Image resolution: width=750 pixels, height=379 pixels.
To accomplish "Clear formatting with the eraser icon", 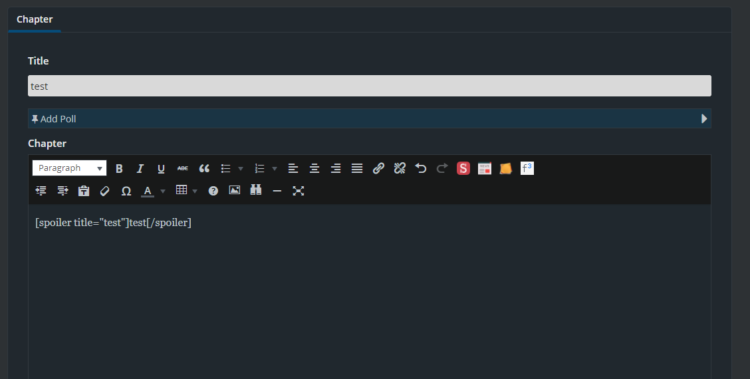I will pyautogui.click(x=104, y=191).
